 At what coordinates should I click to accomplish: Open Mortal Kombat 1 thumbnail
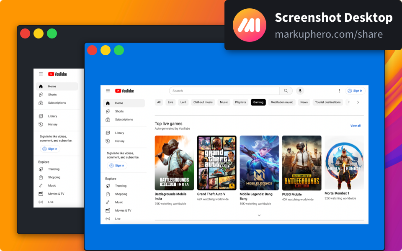344,162
